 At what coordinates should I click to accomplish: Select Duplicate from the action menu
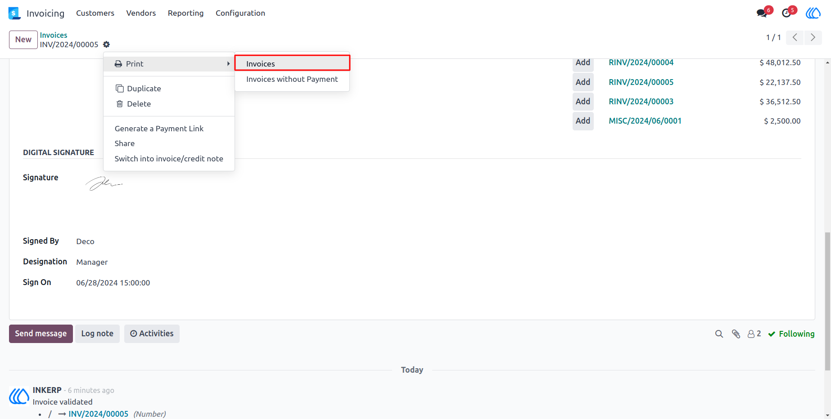tap(169, 89)
